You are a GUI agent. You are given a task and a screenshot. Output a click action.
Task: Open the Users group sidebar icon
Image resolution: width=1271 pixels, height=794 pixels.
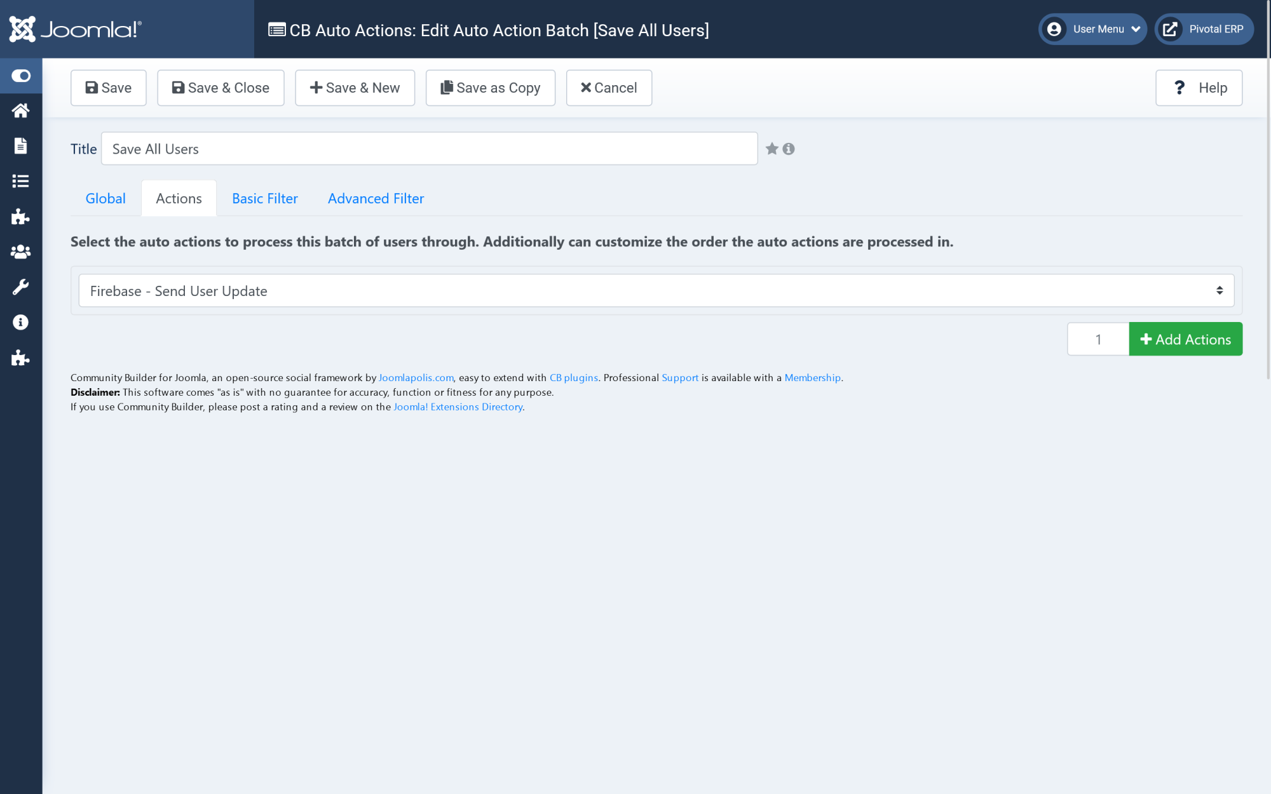point(21,252)
